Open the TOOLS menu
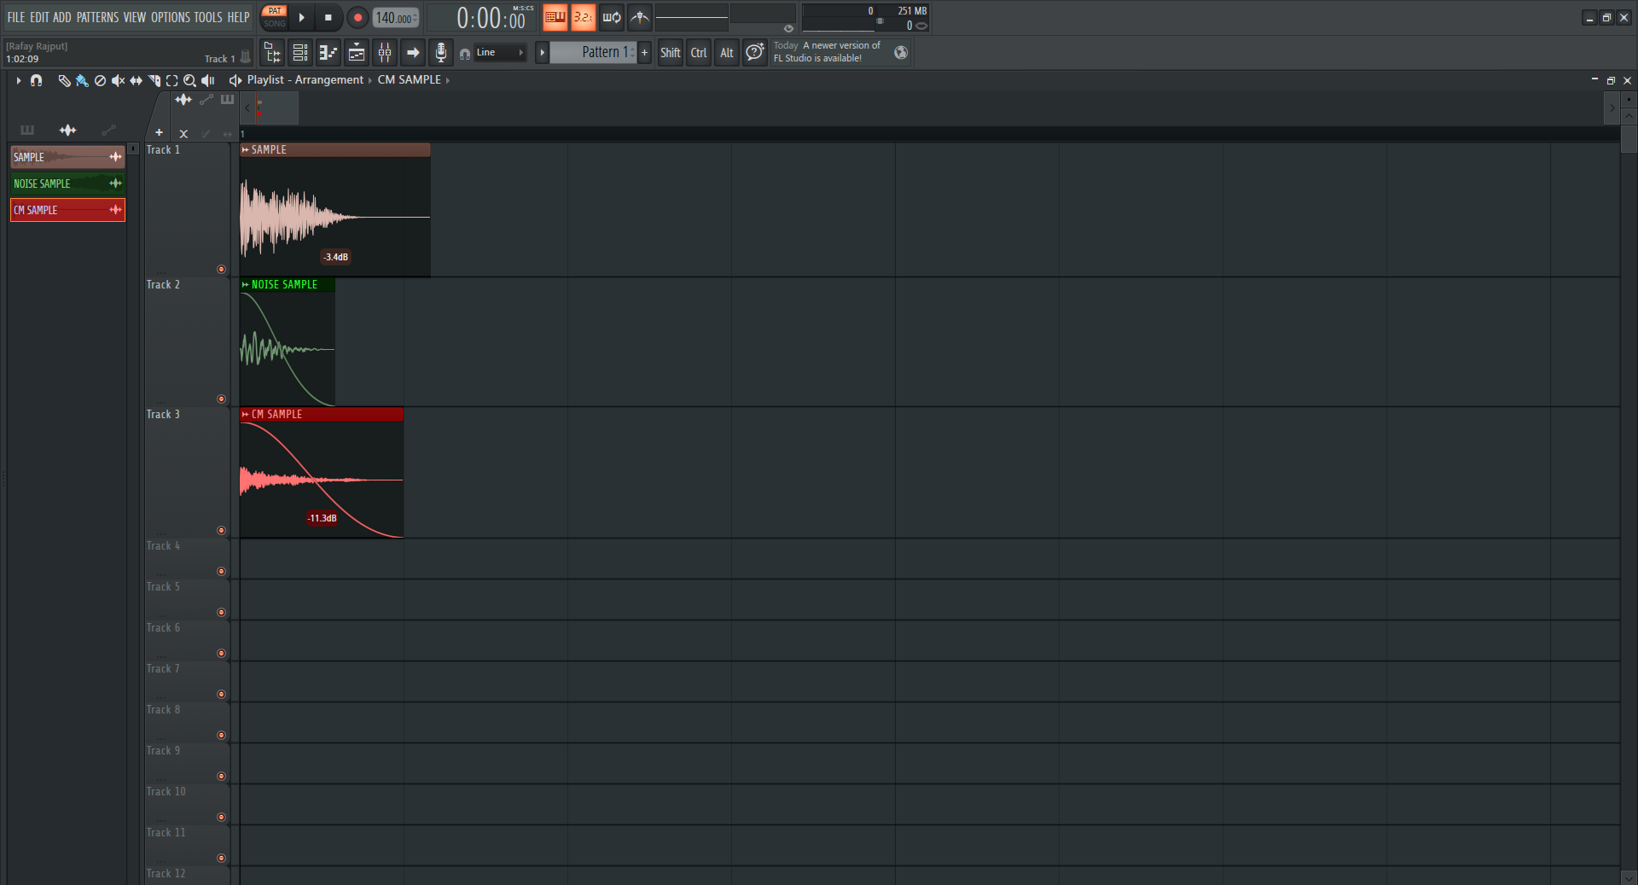 click(x=207, y=17)
